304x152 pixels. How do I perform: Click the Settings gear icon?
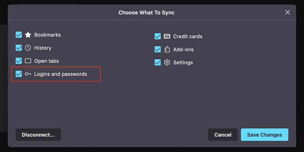click(167, 63)
